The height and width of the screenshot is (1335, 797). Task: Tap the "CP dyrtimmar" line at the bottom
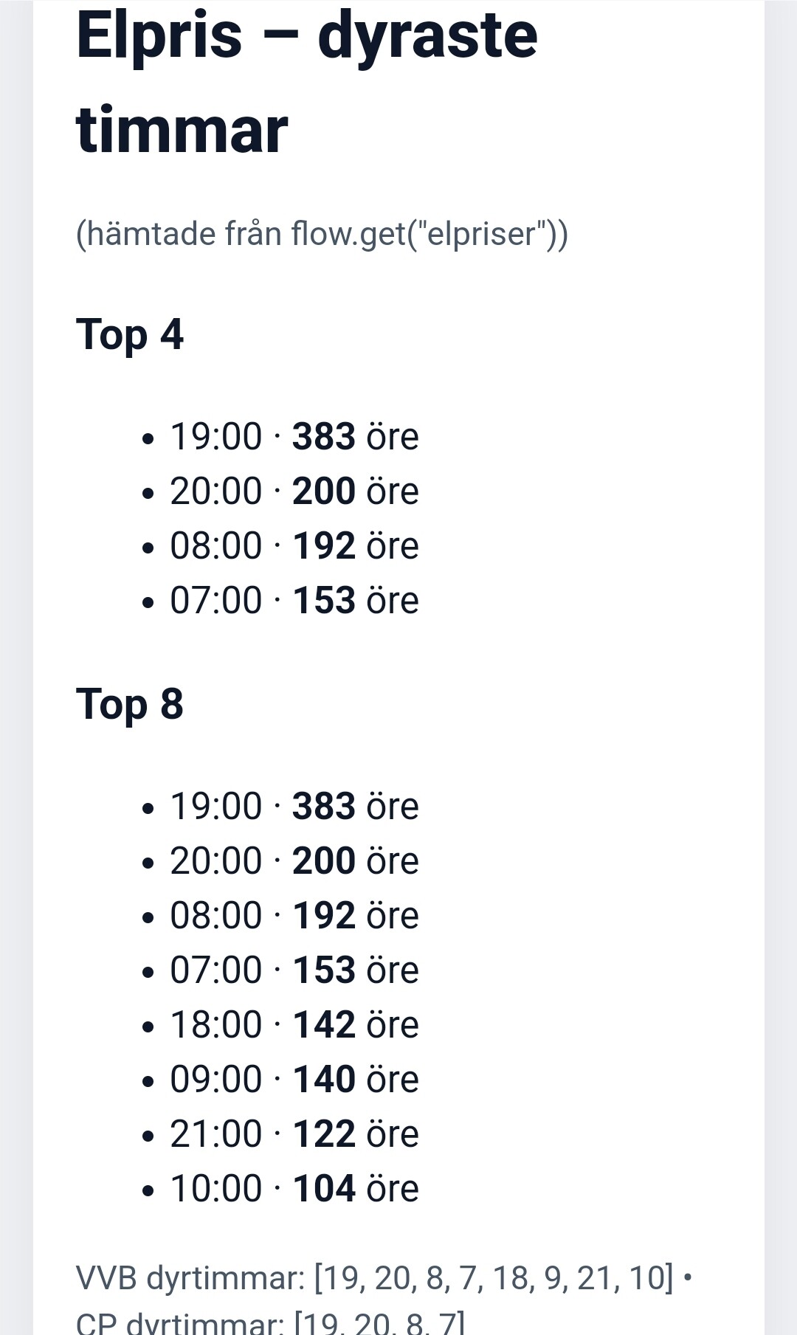[x=270, y=1322]
